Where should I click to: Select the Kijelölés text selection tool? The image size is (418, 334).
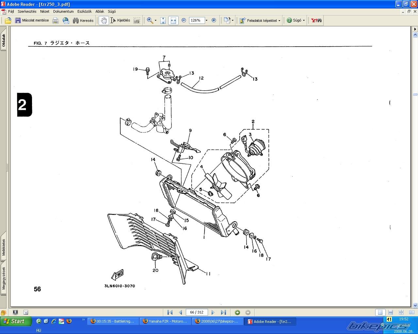120,21
